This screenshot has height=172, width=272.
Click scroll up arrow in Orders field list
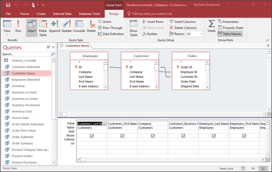tap(207, 62)
